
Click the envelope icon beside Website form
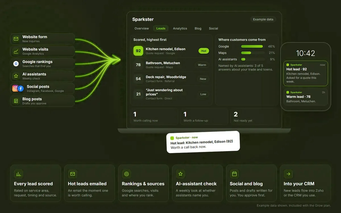point(16,39)
